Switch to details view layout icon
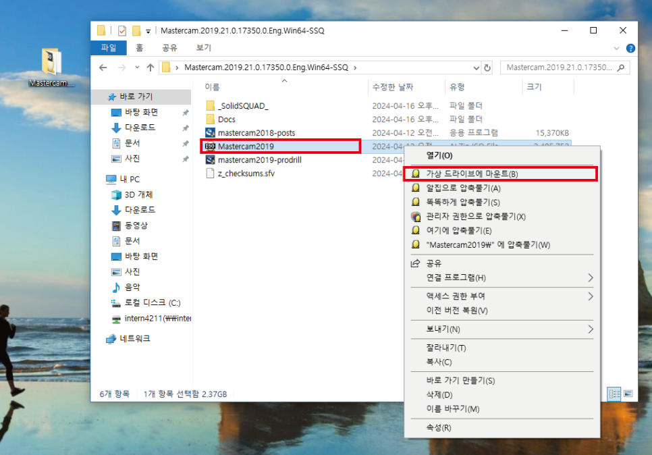Viewport: 652px width, 455px height. tap(614, 394)
